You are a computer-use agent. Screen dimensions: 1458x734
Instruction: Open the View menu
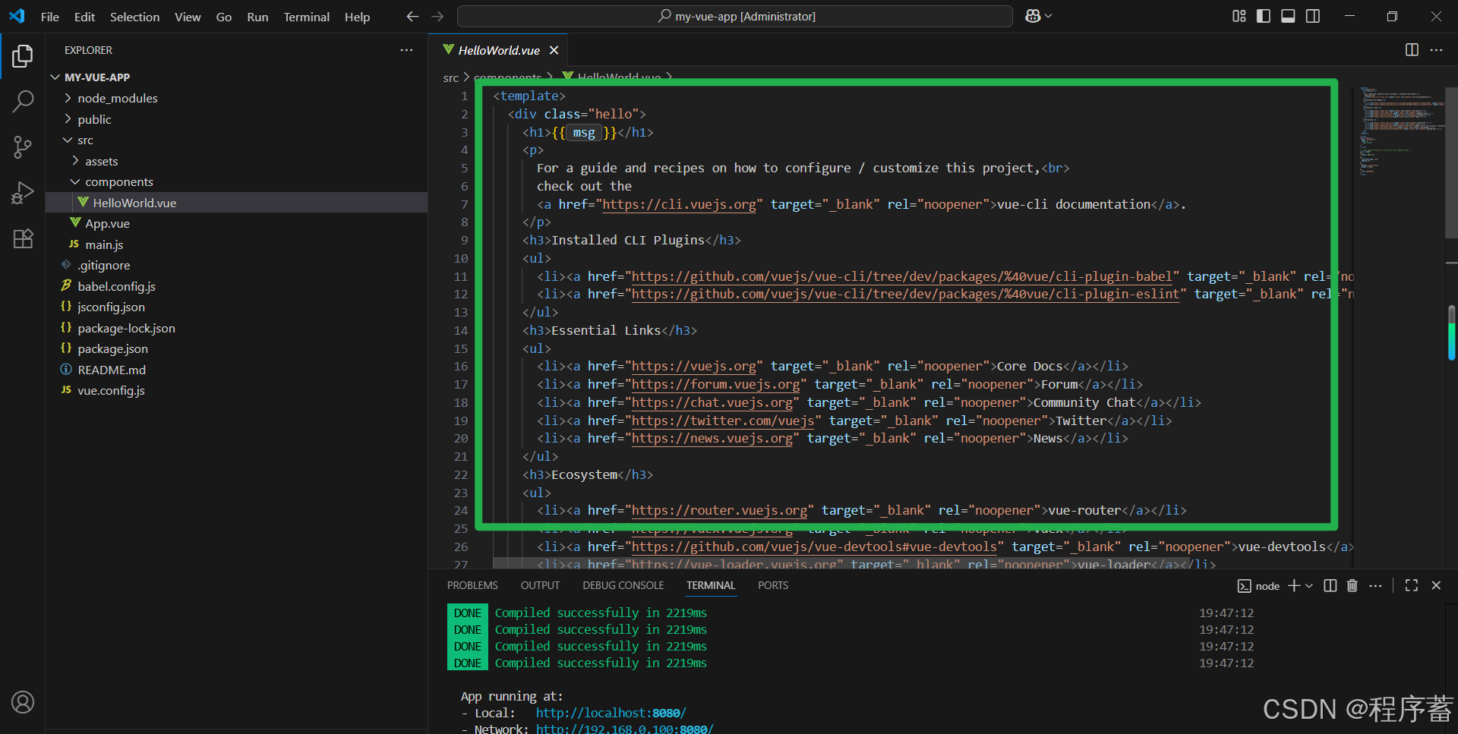click(188, 17)
